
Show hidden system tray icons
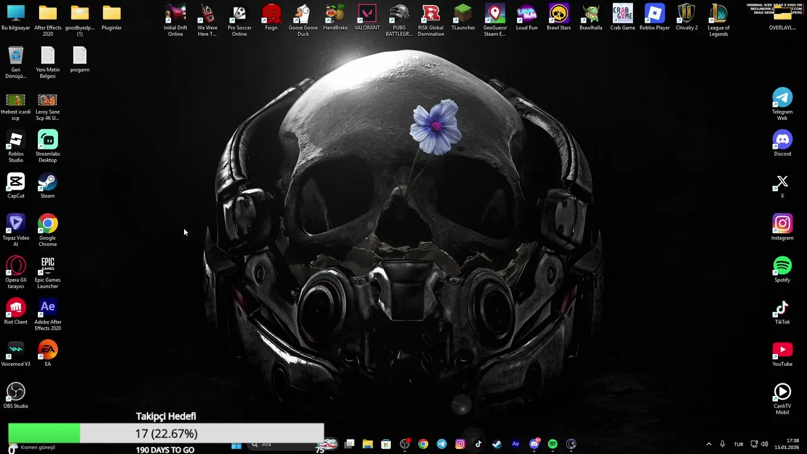[709, 445]
